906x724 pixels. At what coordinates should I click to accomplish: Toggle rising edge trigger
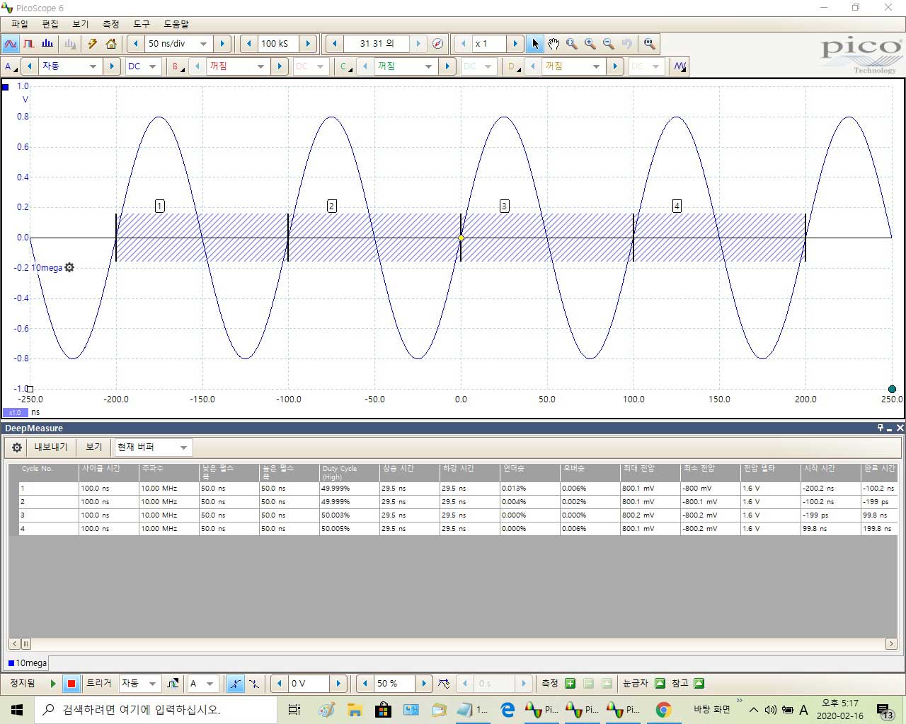pyautogui.click(x=235, y=684)
